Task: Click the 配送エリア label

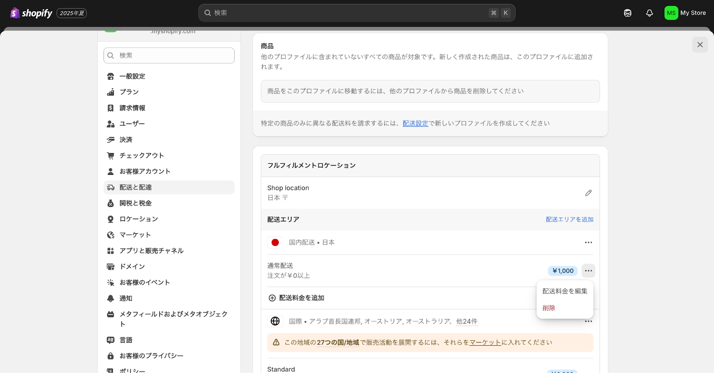Action: pyautogui.click(x=283, y=220)
